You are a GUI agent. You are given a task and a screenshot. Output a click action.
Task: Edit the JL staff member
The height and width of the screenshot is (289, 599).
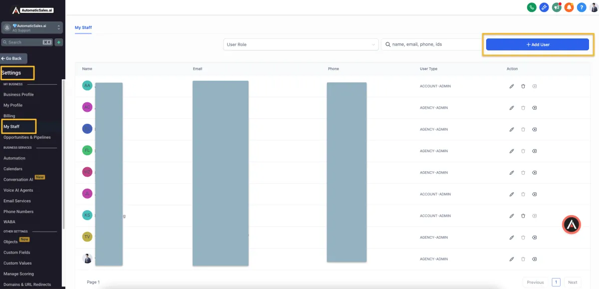click(x=512, y=194)
